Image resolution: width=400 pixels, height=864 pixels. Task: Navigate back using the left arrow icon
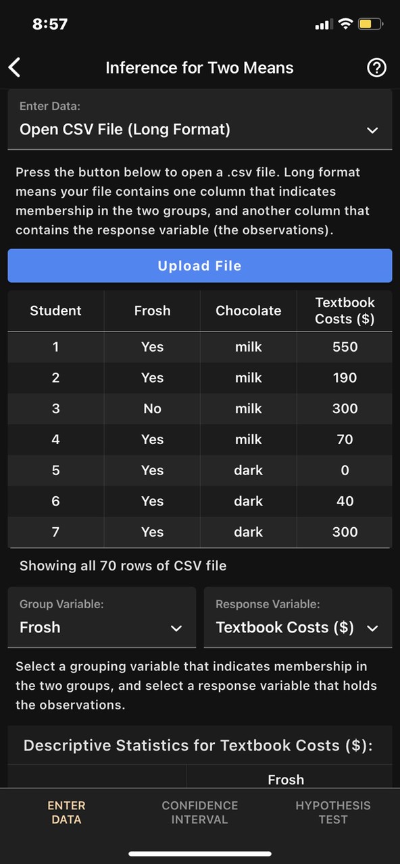pos(14,67)
